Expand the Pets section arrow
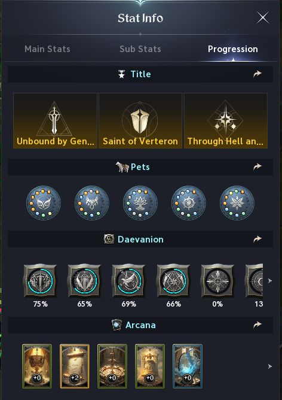 click(x=258, y=167)
